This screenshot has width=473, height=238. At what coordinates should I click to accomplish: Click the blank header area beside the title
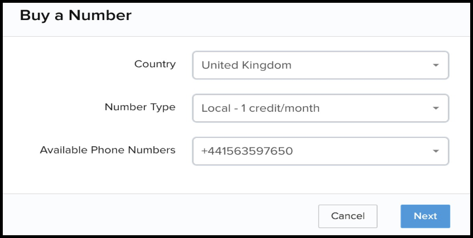pyautogui.click(x=301, y=17)
